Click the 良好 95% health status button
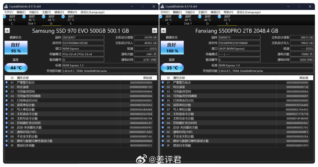This screenshot has height=167, width=318. coord(16,48)
